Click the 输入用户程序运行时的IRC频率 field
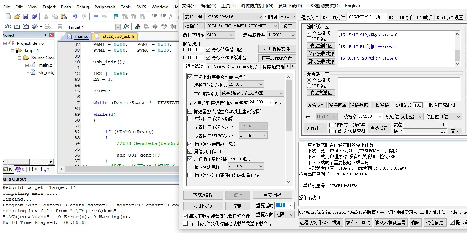467x233 pixels. click(261, 102)
